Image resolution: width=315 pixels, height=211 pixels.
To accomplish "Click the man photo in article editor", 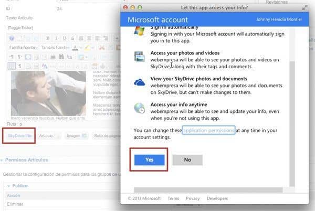I will click(x=48, y=93).
